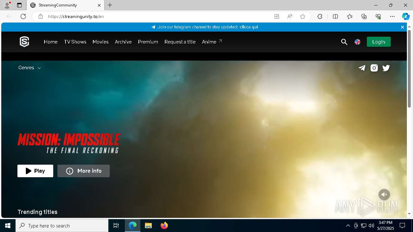Add this page to favorites star
This screenshot has height=232, width=413.
pos(303,16)
